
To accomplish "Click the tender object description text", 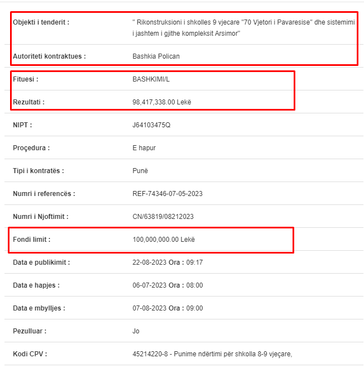I will tap(243, 28).
